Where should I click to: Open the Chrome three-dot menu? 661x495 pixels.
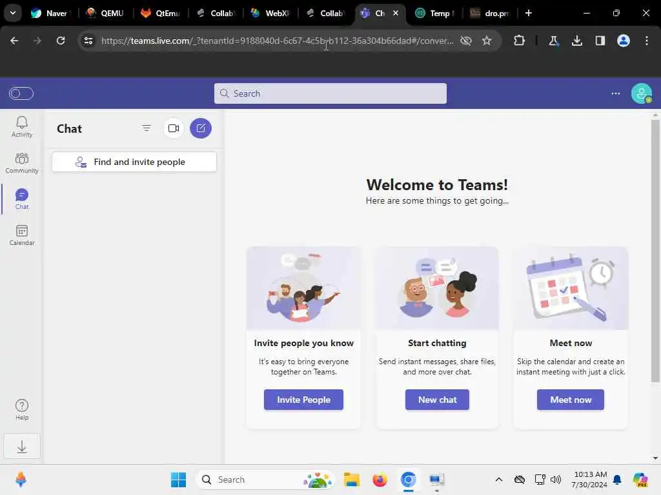coord(646,41)
